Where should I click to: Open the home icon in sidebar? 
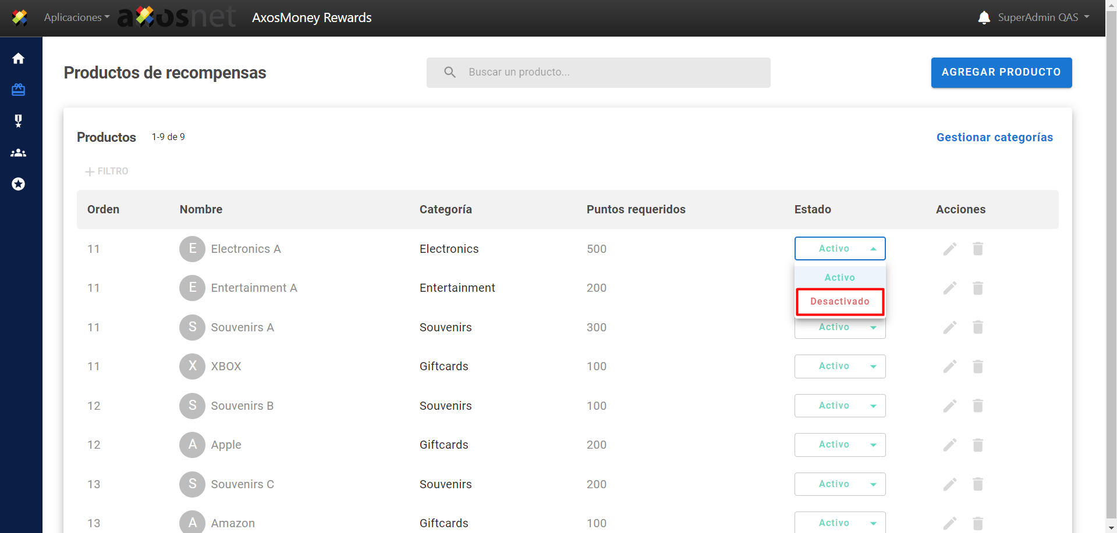tap(19, 59)
